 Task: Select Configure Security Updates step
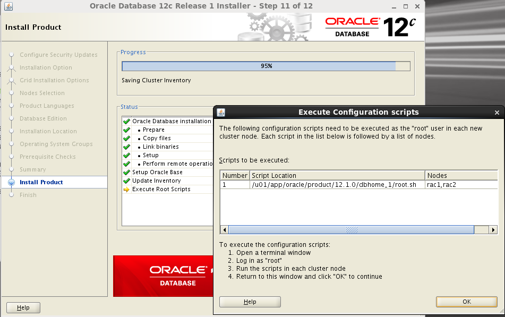tap(58, 55)
